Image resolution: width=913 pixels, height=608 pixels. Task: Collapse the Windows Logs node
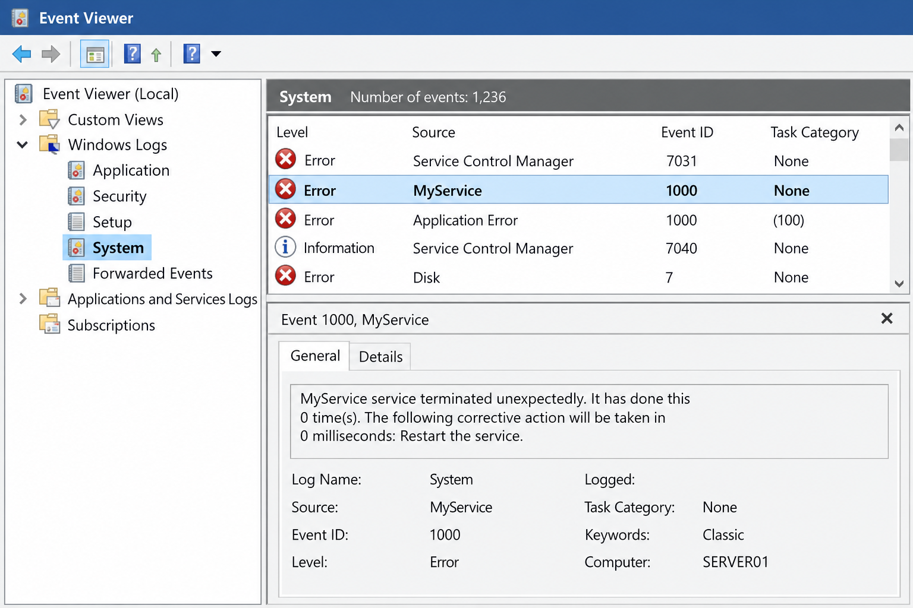click(23, 145)
